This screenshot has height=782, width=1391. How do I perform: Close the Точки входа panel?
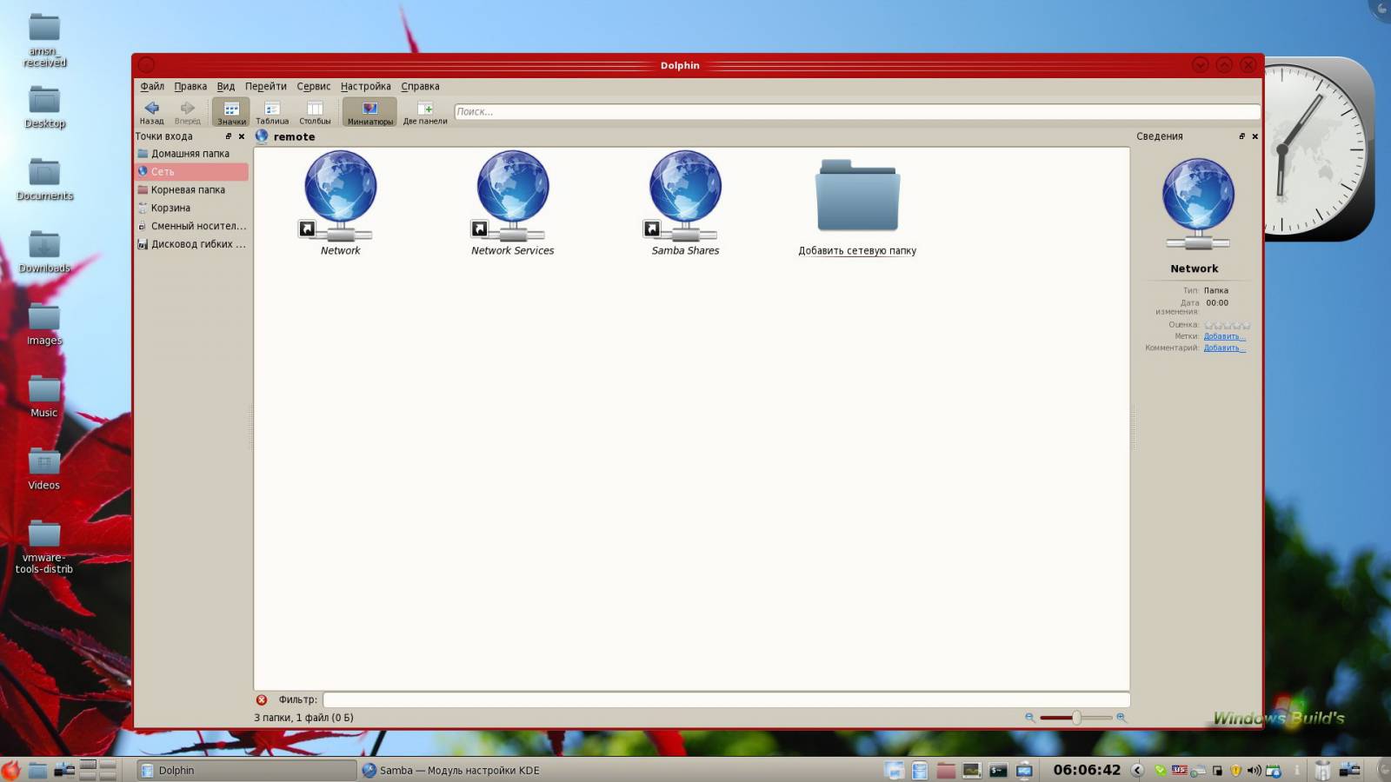(x=242, y=136)
